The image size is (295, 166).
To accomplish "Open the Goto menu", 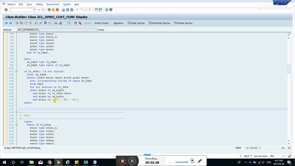I will click(x=29, y=4).
